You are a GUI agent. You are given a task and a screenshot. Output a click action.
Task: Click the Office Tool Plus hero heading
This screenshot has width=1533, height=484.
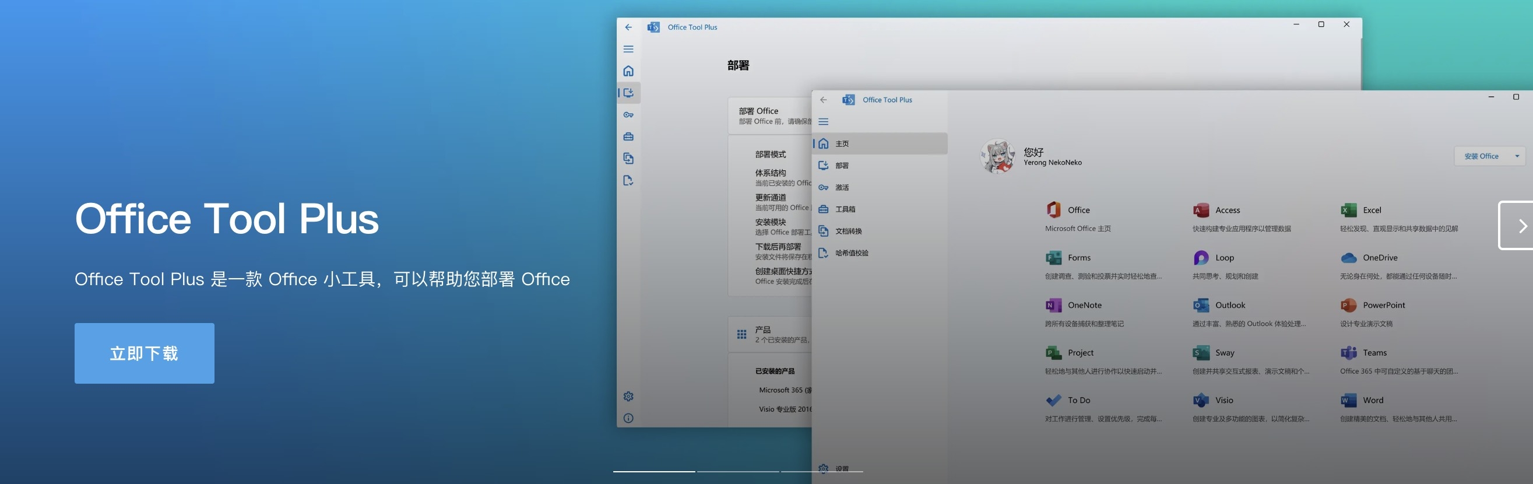(226, 219)
